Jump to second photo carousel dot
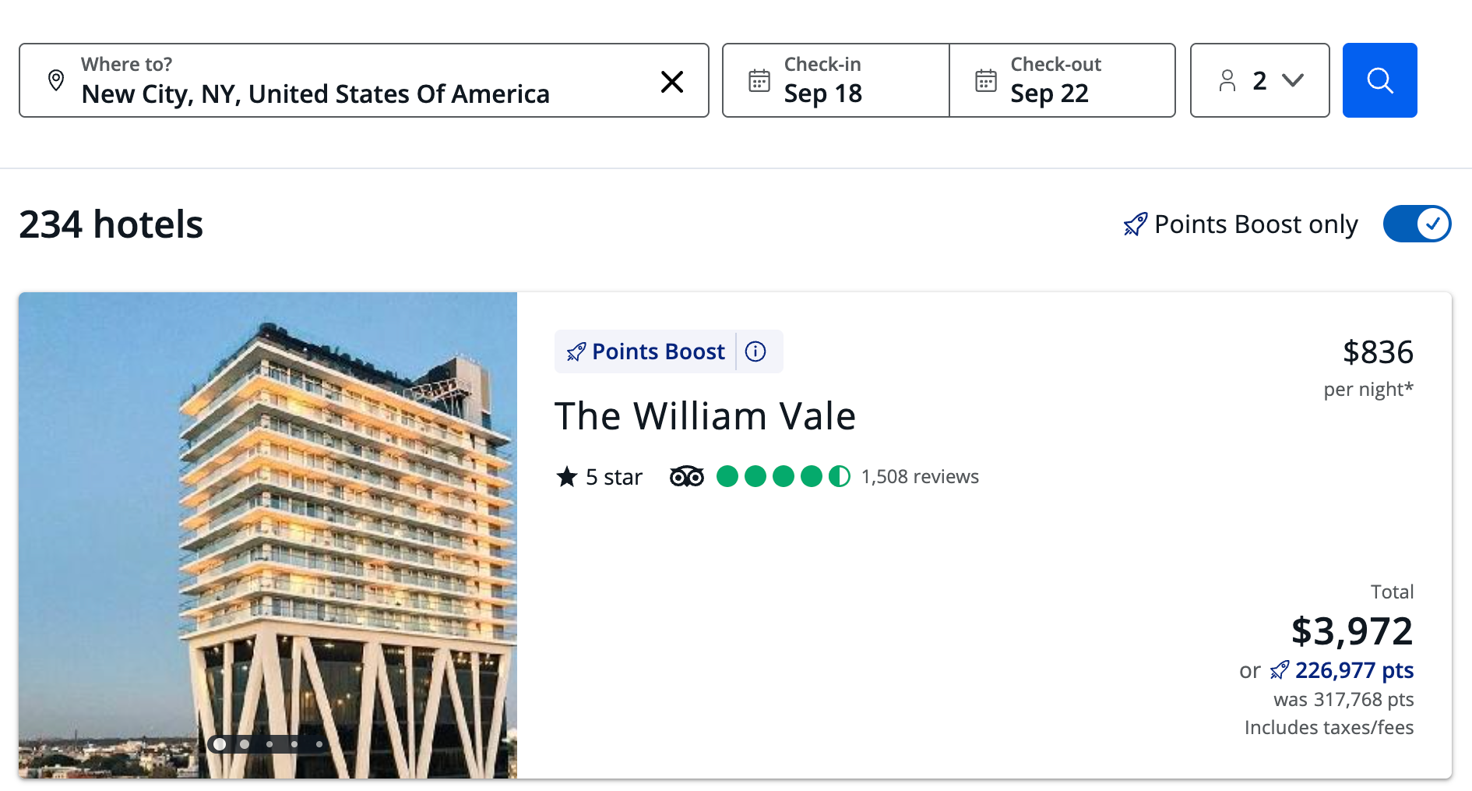Image resolution: width=1472 pixels, height=791 pixels. coord(245,744)
